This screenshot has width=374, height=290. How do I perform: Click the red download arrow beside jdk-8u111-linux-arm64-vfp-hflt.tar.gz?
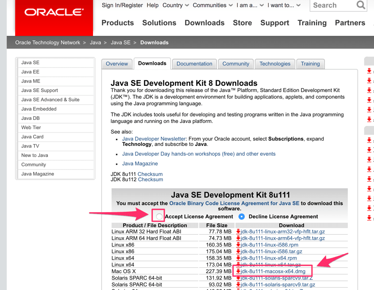pos(238,238)
